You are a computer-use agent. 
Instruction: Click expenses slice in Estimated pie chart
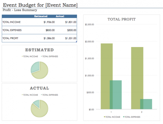(36, 67)
